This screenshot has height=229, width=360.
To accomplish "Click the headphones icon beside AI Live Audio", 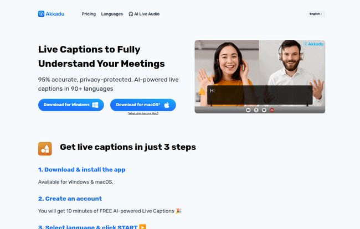I will coord(131,14).
